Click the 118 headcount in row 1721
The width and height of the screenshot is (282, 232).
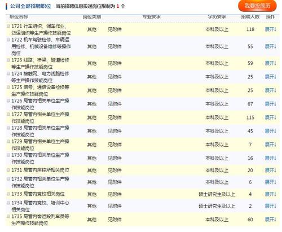click(x=250, y=29)
